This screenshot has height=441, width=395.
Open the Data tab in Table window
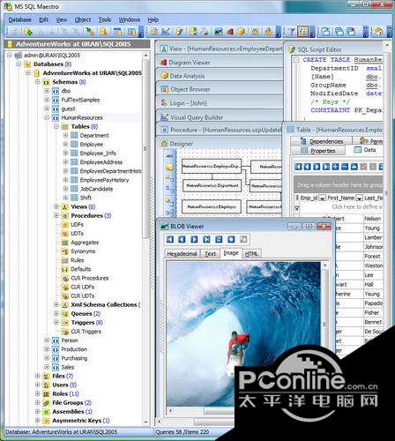(x=365, y=150)
